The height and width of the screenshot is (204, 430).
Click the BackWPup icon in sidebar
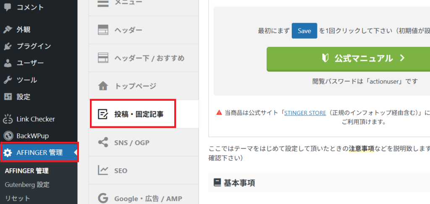tap(8, 136)
